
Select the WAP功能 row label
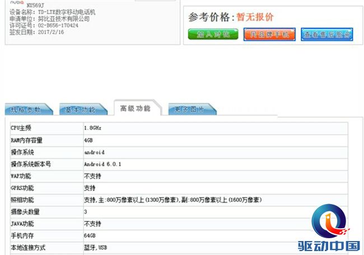point(21,176)
